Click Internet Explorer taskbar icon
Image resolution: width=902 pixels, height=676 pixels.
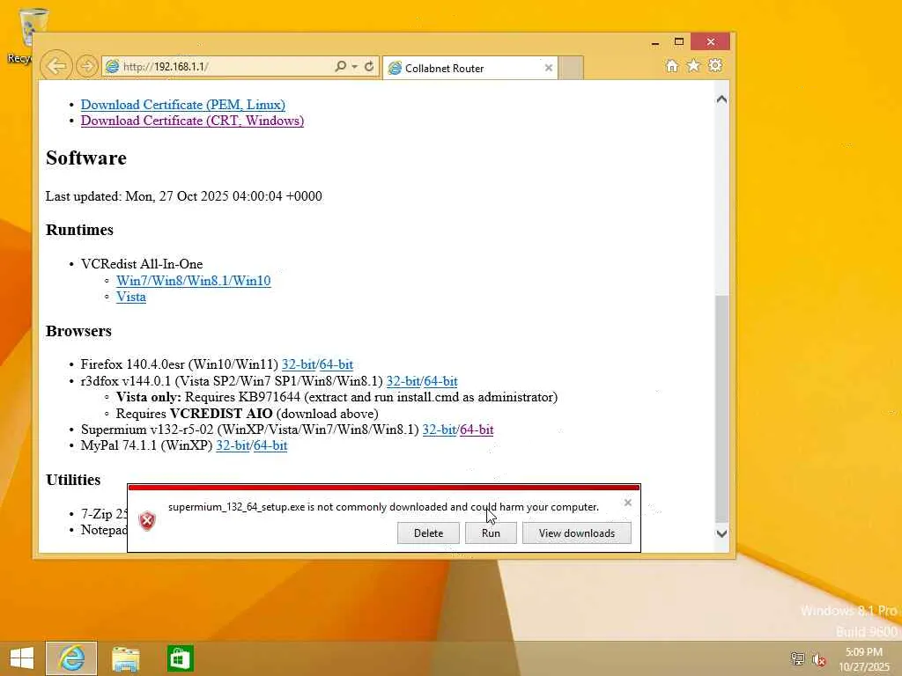(71, 658)
